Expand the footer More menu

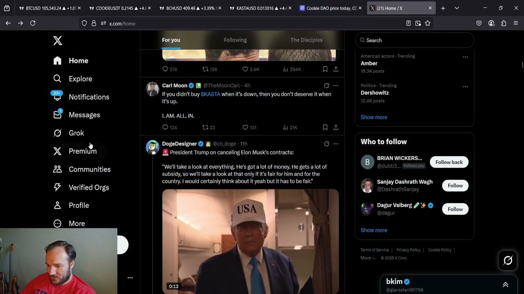coord(368,258)
